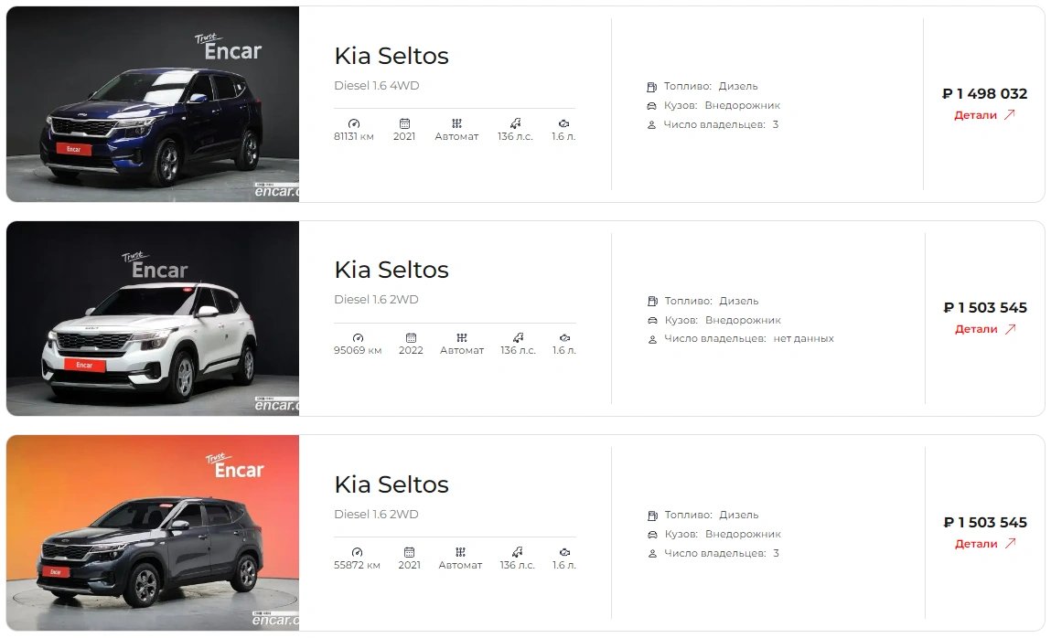Click the calendar icon on the blue Seltos listing
The image size is (1051, 638).
point(404,123)
